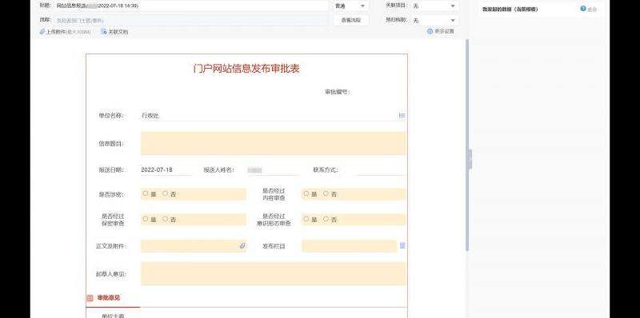Click the link next to the help icon

tap(592, 10)
